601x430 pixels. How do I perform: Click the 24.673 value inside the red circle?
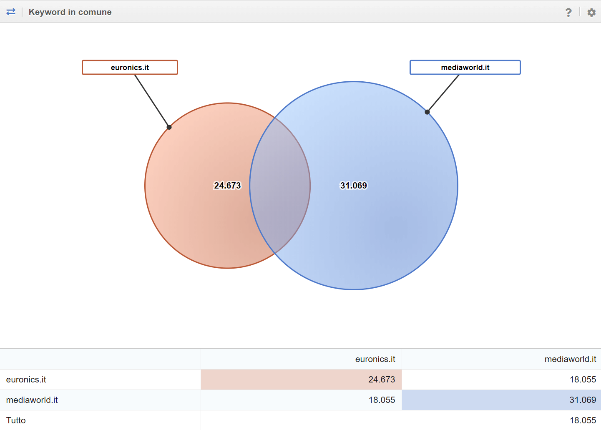(x=227, y=186)
